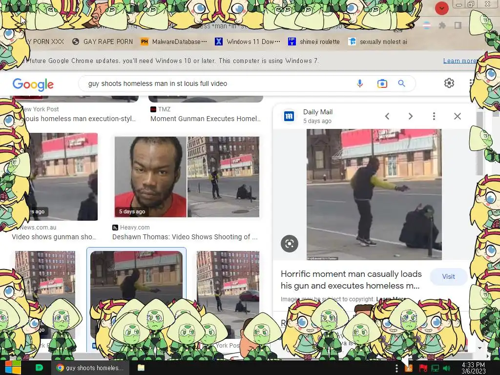
Task: Open the taskbar clock showing 4:33 PM
Action: tap(473, 368)
